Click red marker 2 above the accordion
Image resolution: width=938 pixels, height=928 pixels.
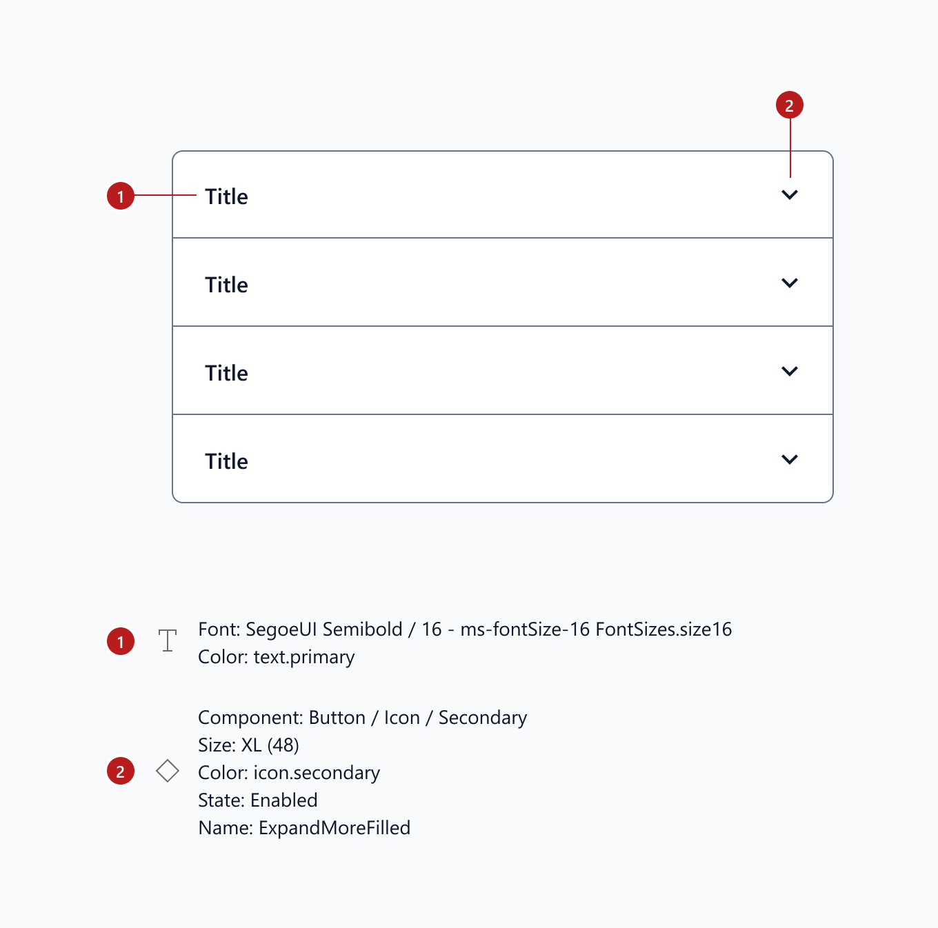[x=790, y=105]
